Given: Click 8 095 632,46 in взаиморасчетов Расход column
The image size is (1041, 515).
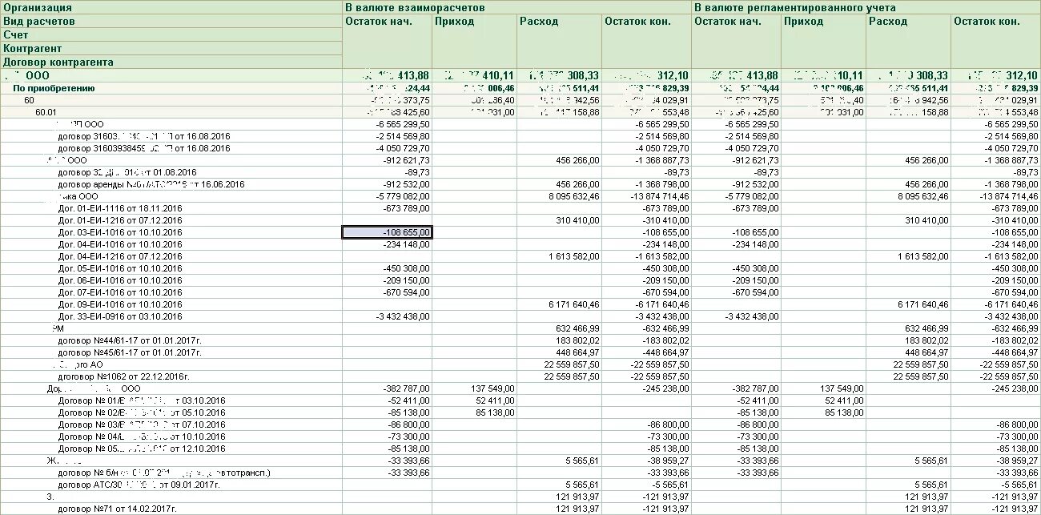Looking at the screenshot, I should (559, 196).
